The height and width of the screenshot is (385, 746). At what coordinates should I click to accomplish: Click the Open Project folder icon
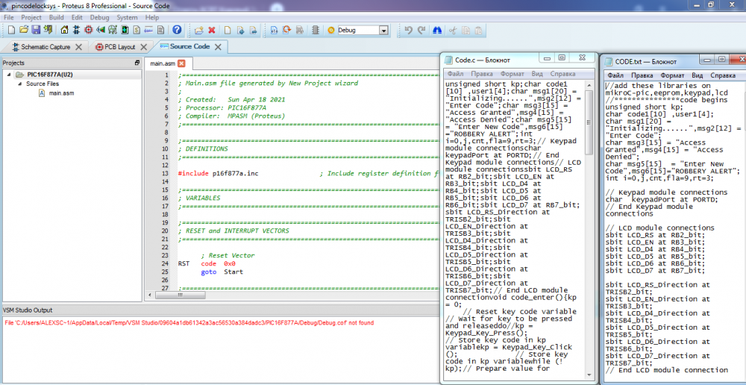point(24,31)
